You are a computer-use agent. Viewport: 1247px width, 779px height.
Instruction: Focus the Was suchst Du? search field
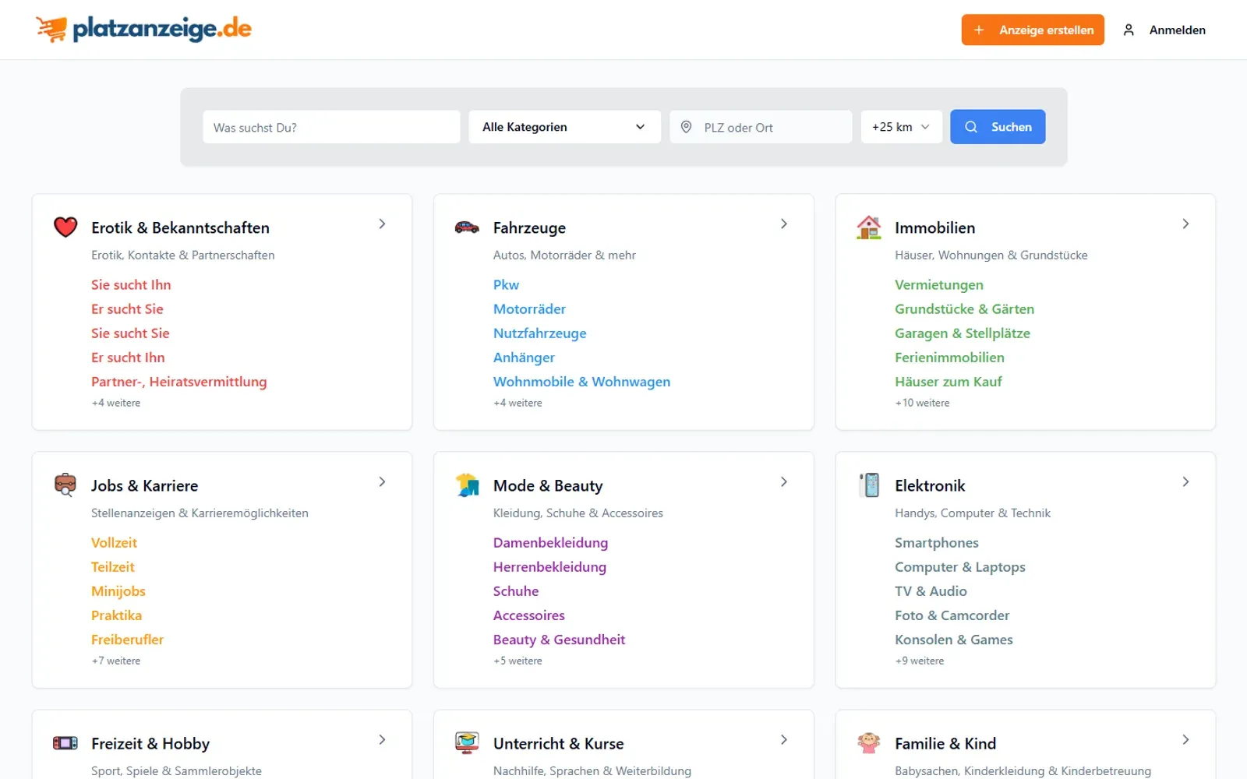pyautogui.click(x=331, y=127)
